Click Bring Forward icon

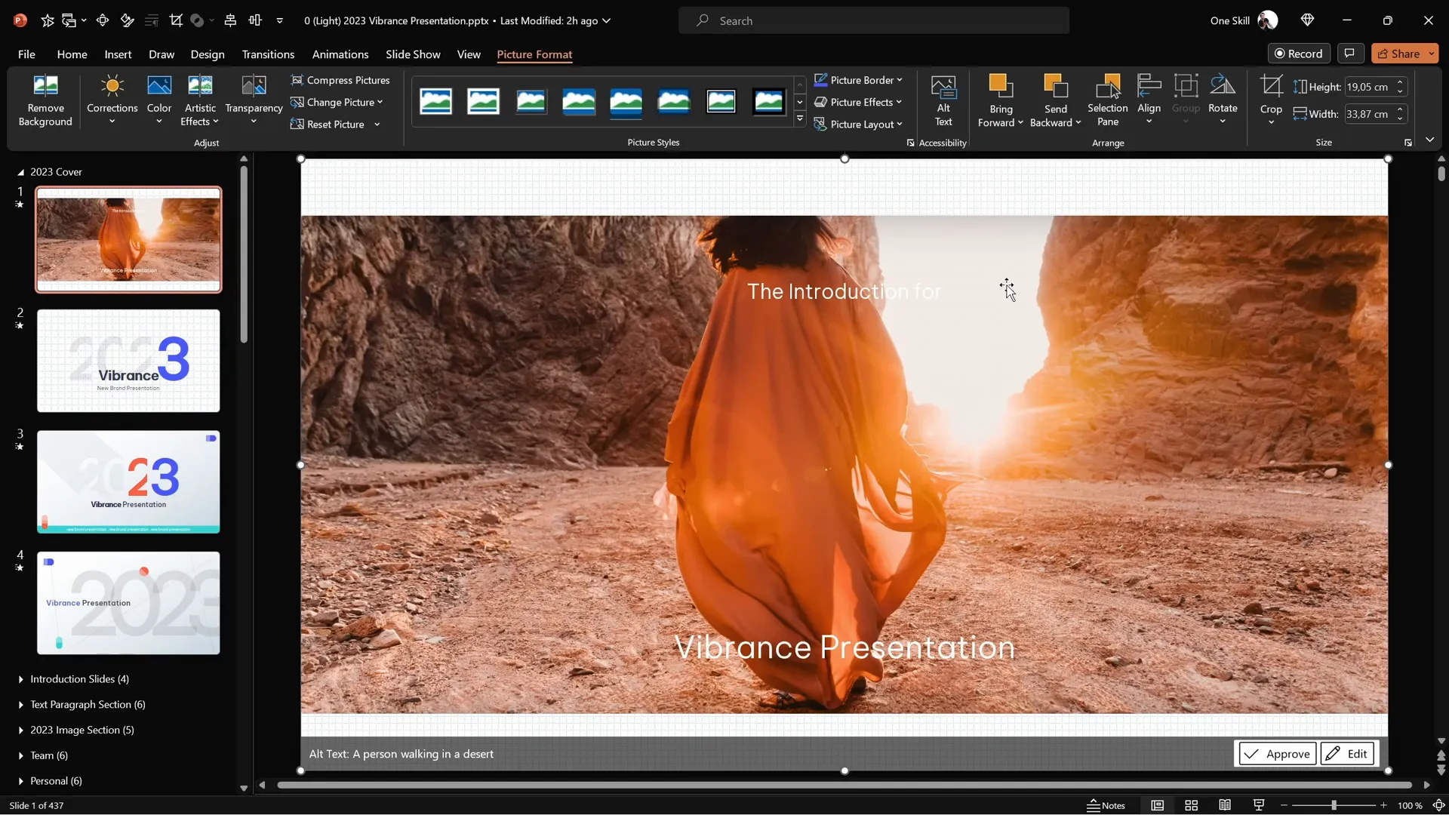point(1001,86)
